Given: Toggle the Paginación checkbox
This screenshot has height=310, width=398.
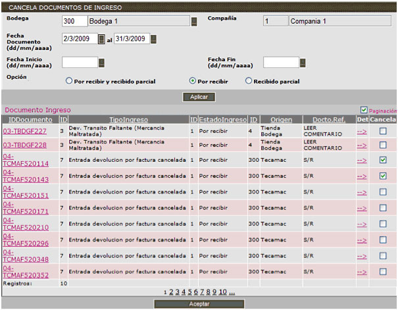Looking at the screenshot, I should (x=364, y=110).
